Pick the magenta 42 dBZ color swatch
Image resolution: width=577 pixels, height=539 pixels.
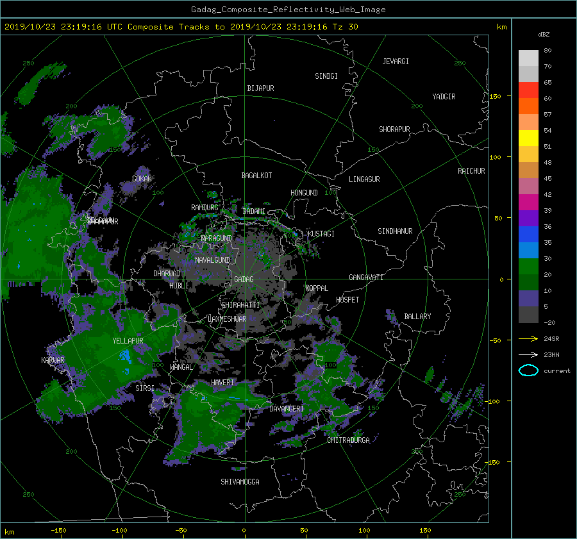528,202
